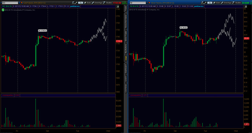The image size is (252, 133).
Task: Click the share chart icon on gold chart
Action: [73, 3]
